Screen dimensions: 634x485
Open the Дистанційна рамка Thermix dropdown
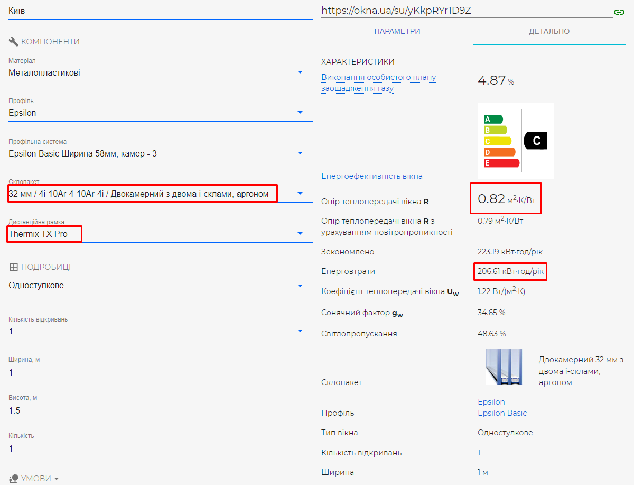pos(161,233)
